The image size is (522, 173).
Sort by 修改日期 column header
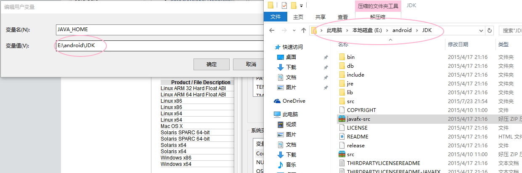[x=458, y=44]
